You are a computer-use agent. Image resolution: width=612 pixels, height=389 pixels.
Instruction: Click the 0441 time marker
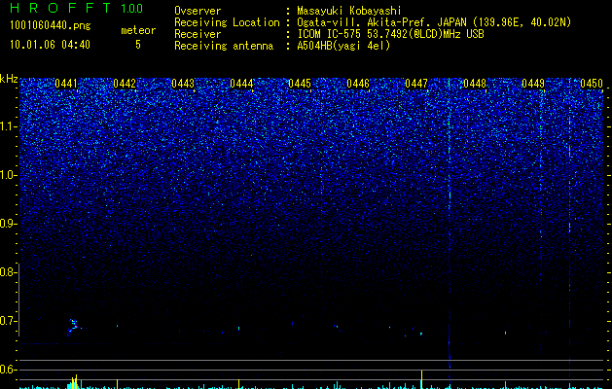point(66,84)
